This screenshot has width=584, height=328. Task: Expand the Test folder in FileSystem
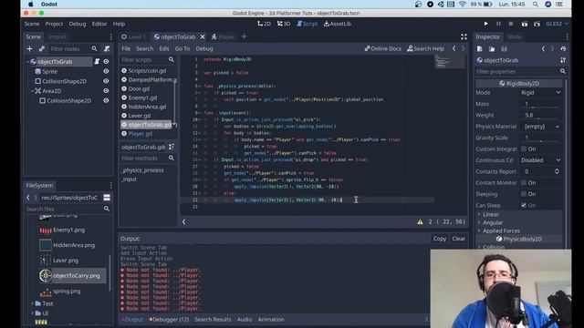33,303
